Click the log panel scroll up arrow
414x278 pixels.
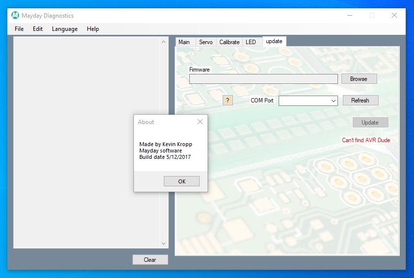point(163,42)
